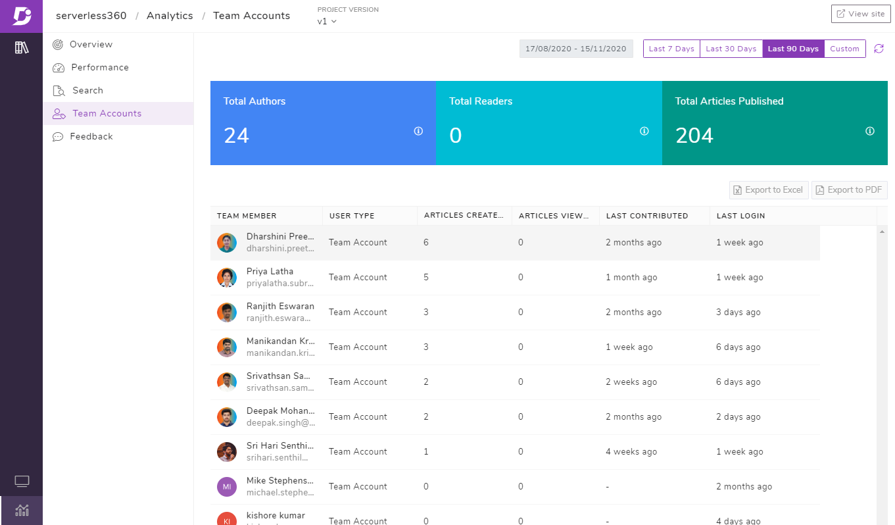Select the Last 90 Days range
This screenshot has width=895, height=525.
coord(793,49)
